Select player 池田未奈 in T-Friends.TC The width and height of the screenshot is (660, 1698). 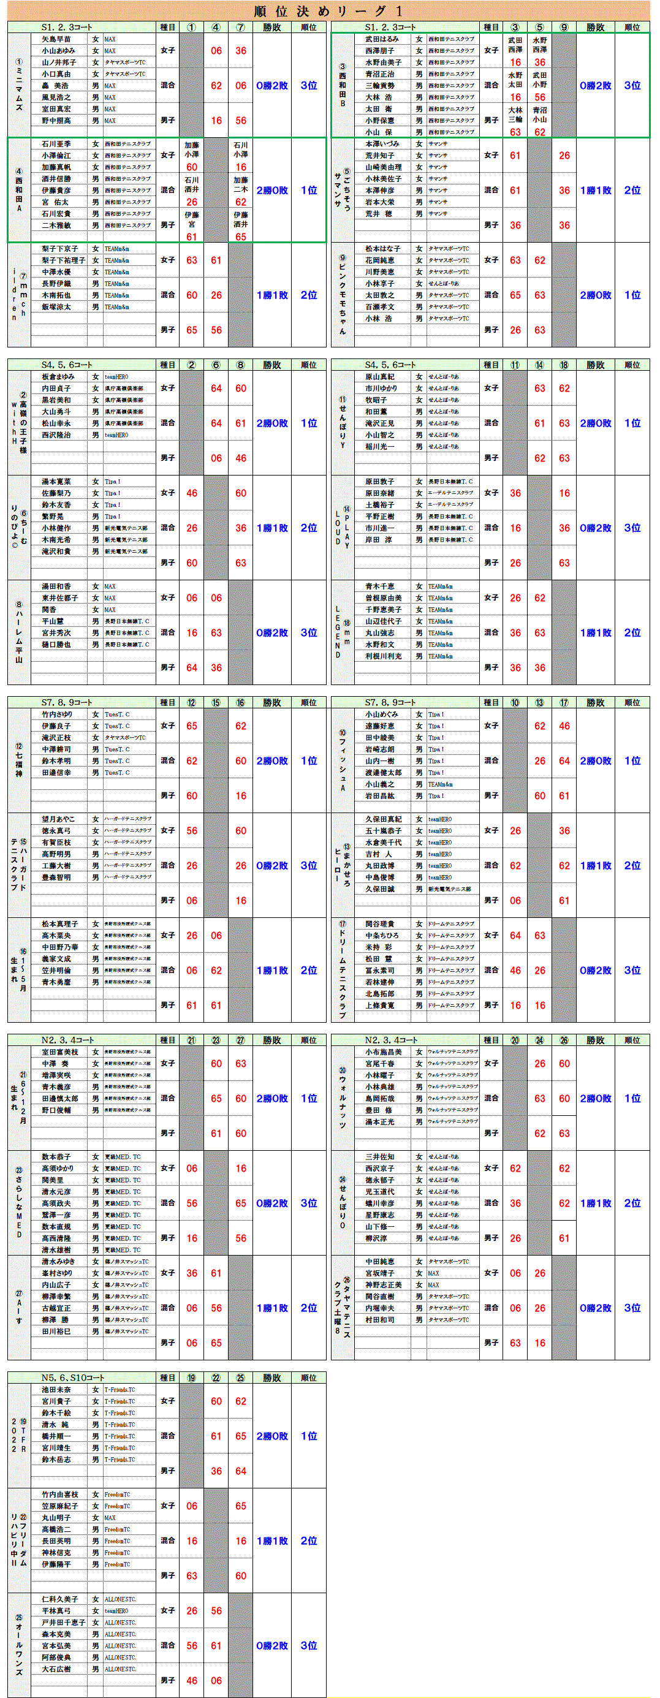[57, 1390]
